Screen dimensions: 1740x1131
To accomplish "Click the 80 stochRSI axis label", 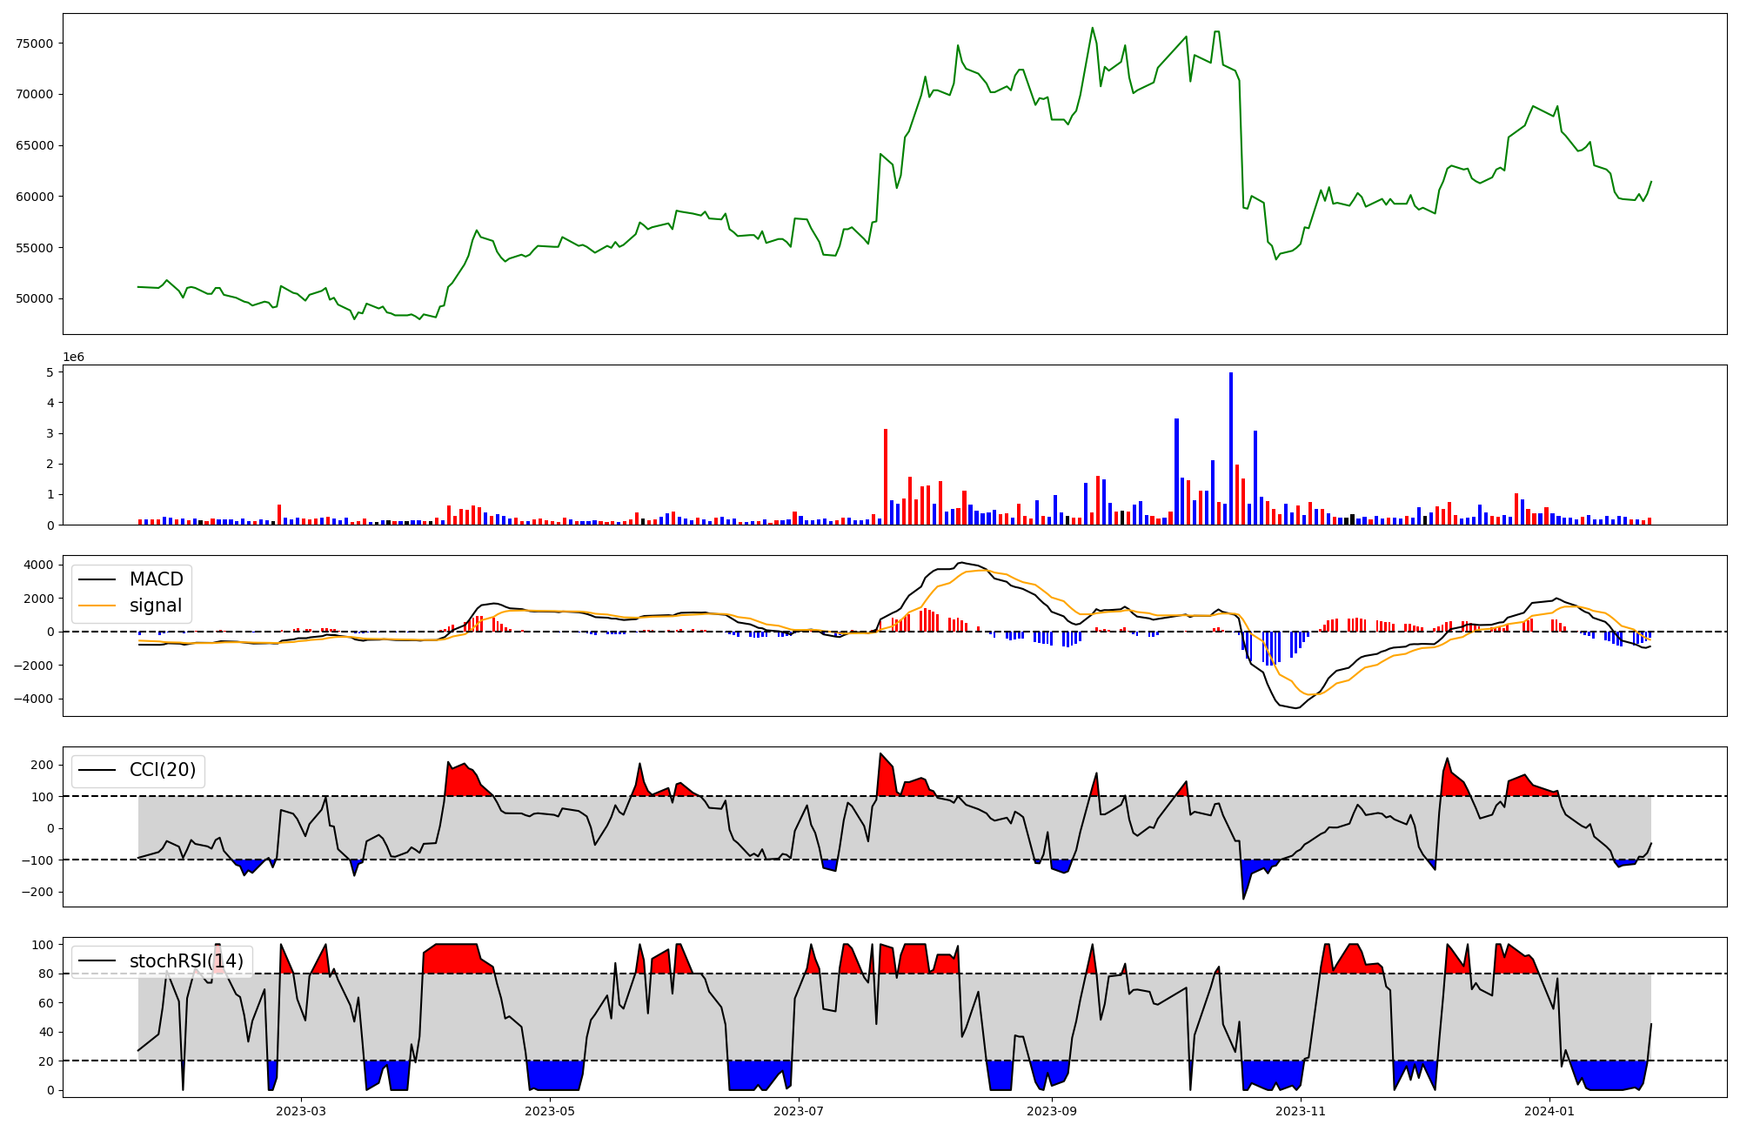I will (46, 974).
